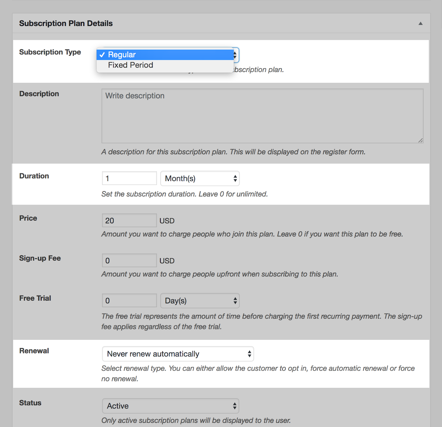Click the Subscription Plan Details heading
Screen dimensions: 442x427
pyautogui.click(x=66, y=23)
